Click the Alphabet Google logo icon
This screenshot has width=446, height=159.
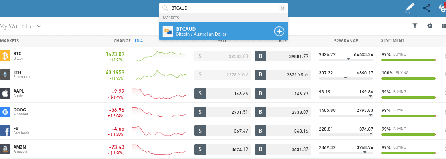pos(5,112)
